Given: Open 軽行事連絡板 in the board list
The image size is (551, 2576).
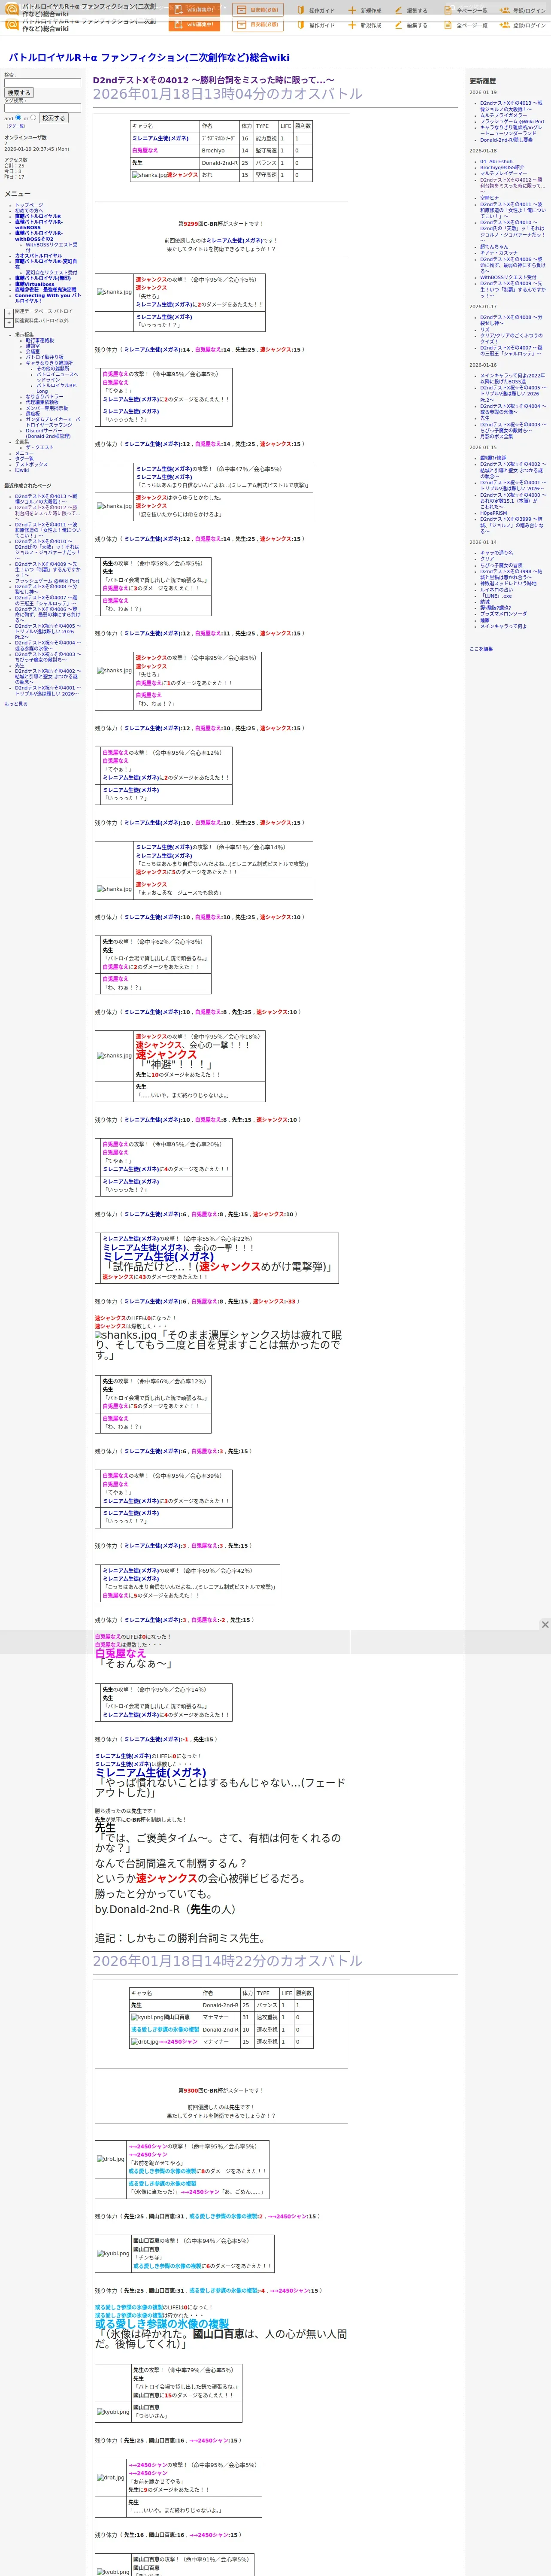Looking at the screenshot, I should coord(40,340).
